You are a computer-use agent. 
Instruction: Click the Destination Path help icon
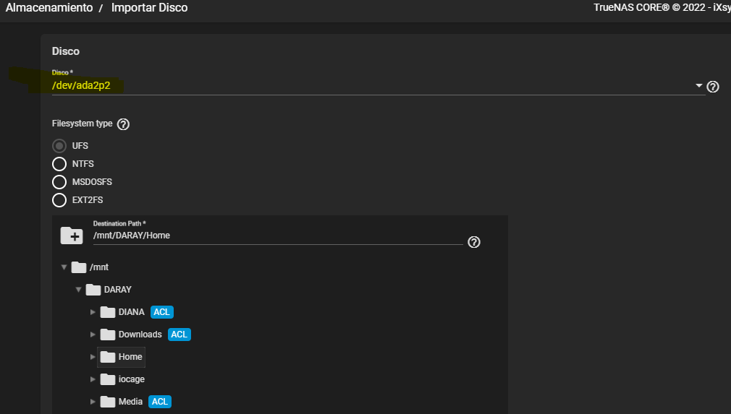click(x=474, y=242)
